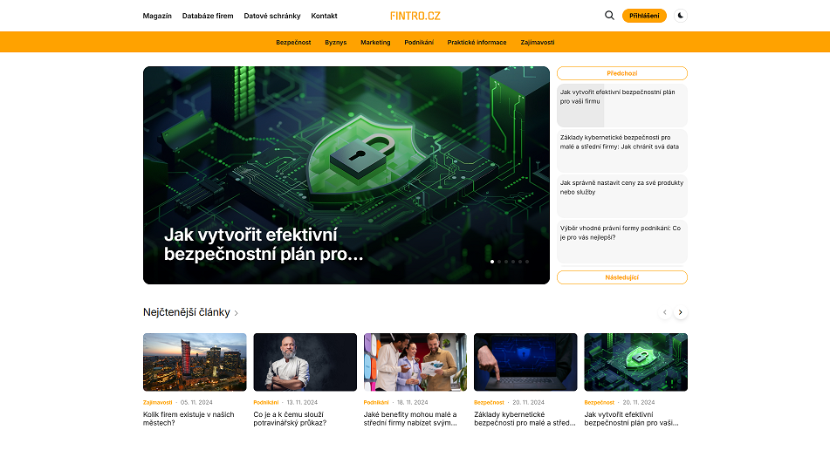
Task: Open the Bezpečnost category tab
Action: tap(293, 42)
